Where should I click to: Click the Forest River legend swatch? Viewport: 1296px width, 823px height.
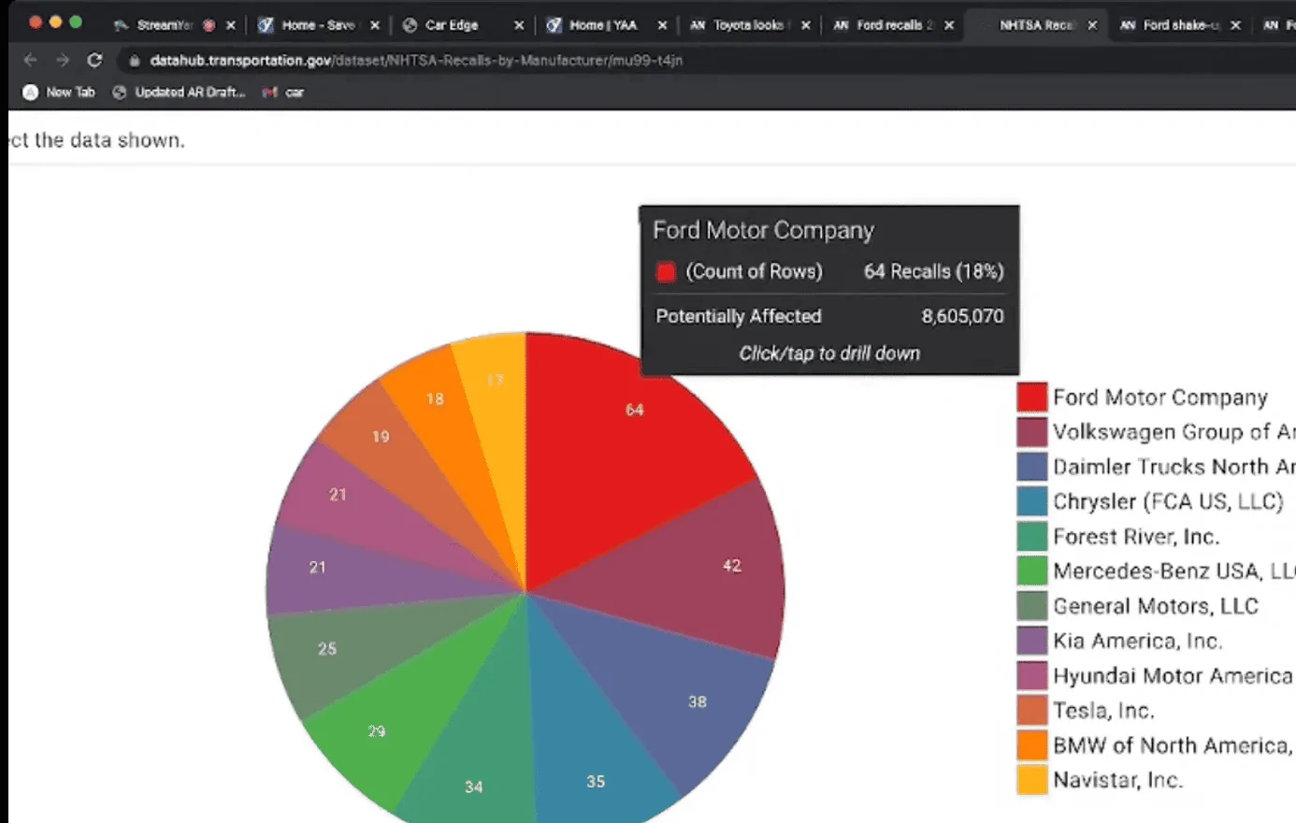[1031, 536]
